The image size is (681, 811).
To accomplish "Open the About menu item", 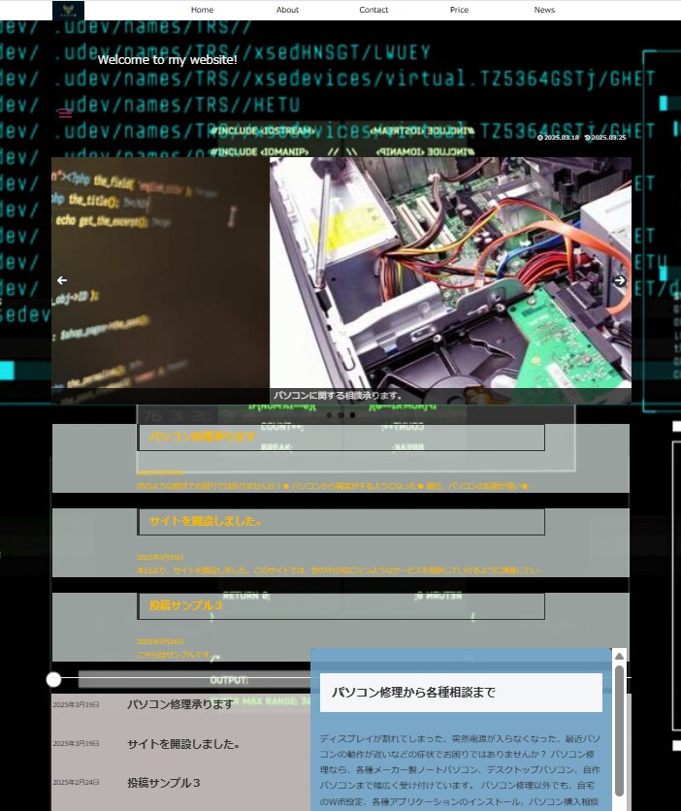I will click(287, 10).
